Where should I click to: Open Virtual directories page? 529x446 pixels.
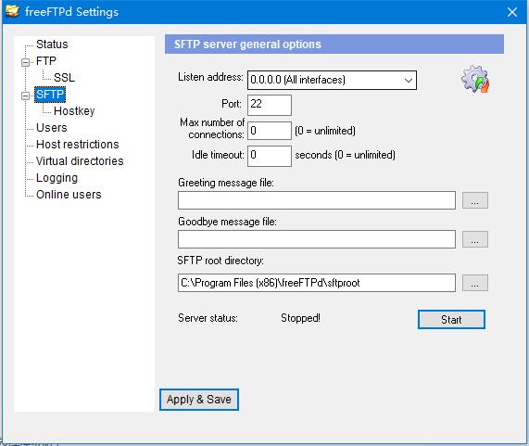(x=80, y=161)
